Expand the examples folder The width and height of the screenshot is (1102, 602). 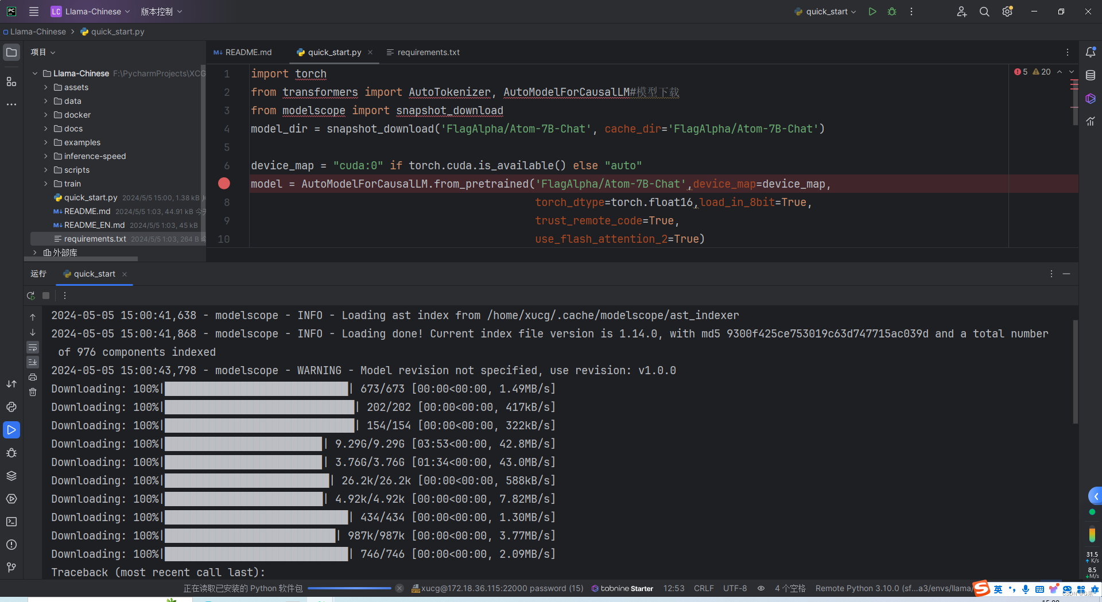pos(46,142)
